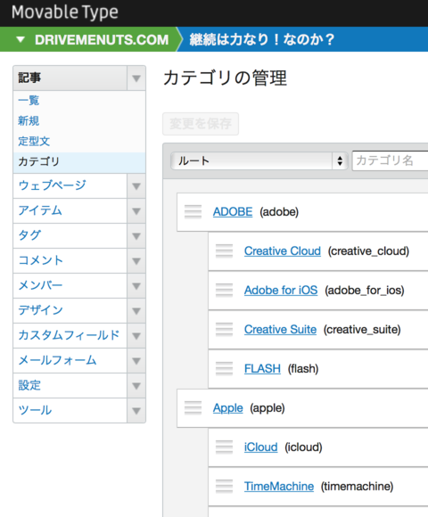428x517 pixels.
Task: Open the アイテム menu label
Action: [x=40, y=210]
